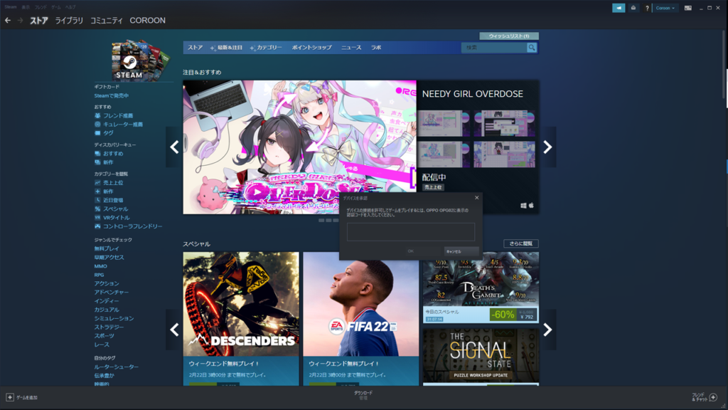Viewport: 728px width, 410px height.
Task: Open the ウィッシュリスト (1) button
Action: tap(509, 36)
